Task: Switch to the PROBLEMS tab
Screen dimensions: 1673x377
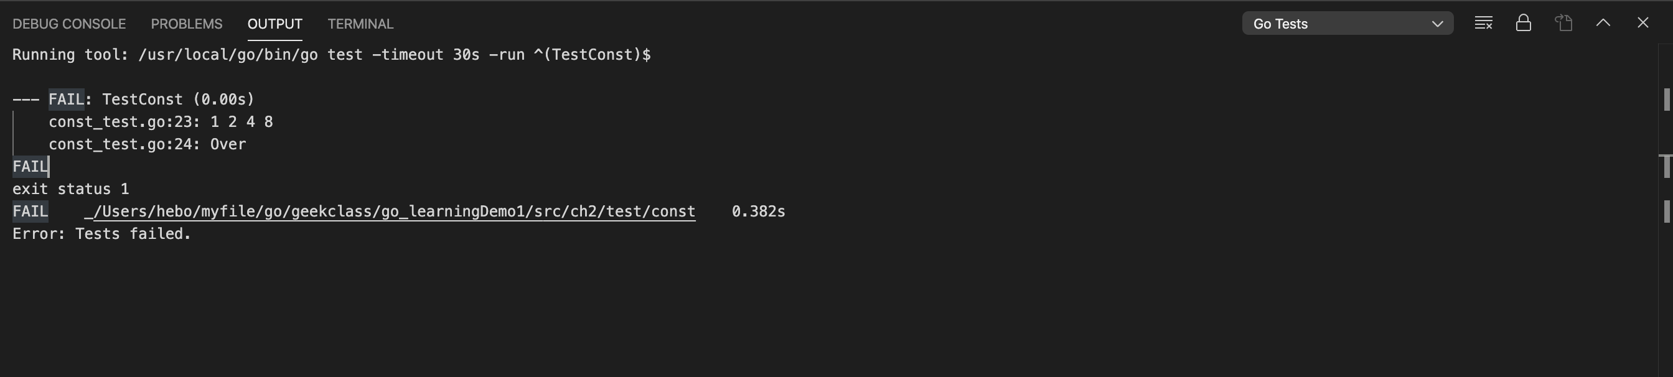Action: coord(186,24)
